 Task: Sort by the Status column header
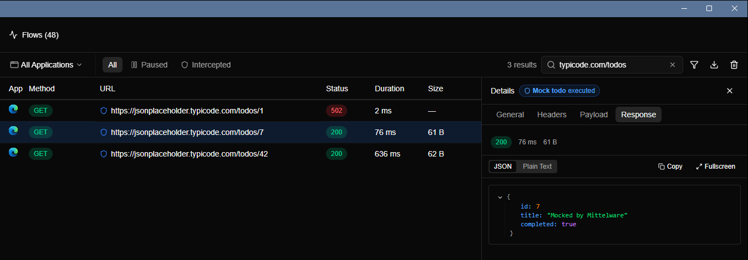click(337, 89)
